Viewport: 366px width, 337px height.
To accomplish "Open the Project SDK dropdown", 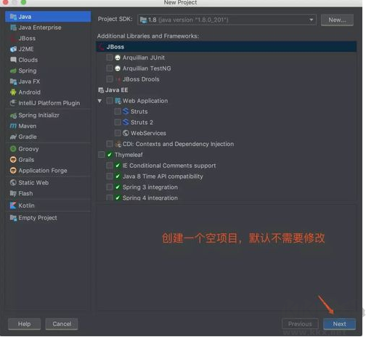I will pyautogui.click(x=227, y=20).
